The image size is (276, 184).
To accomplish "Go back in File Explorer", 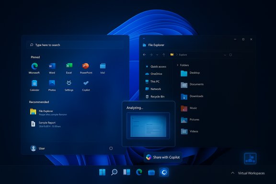I will [x=144, y=55].
